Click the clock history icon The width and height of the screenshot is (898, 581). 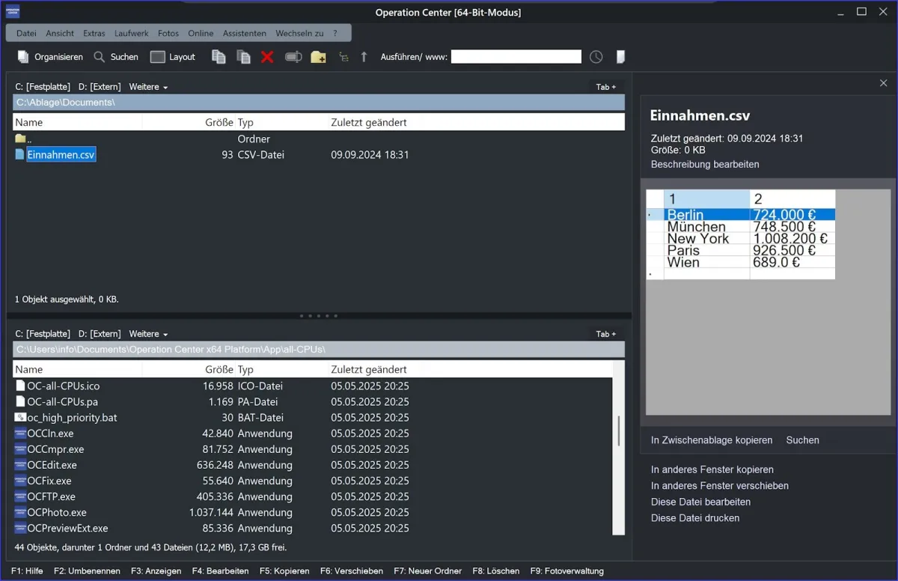[596, 57]
